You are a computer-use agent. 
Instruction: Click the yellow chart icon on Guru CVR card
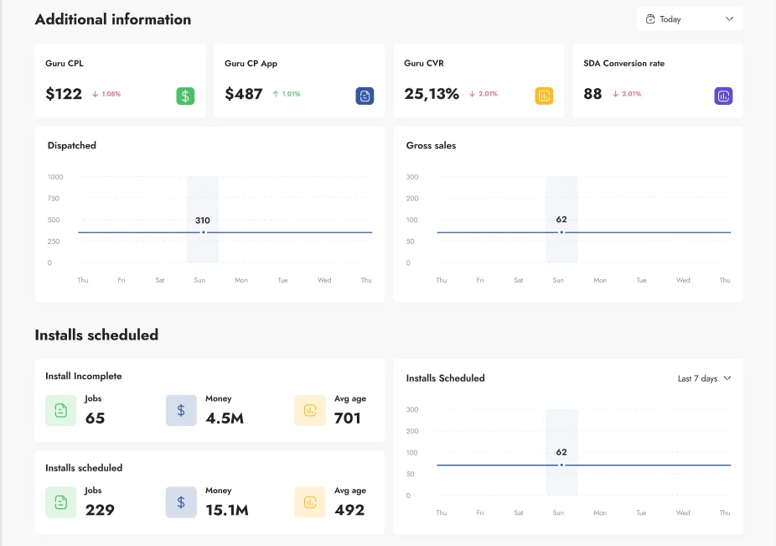tap(544, 96)
